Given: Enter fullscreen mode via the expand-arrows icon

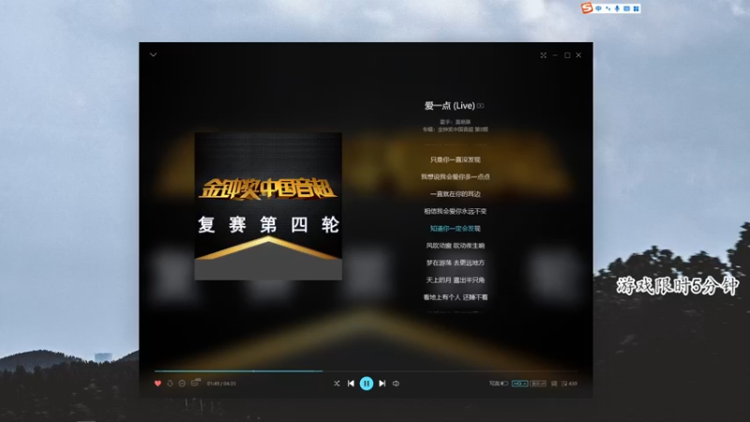Looking at the screenshot, I should pos(544,55).
